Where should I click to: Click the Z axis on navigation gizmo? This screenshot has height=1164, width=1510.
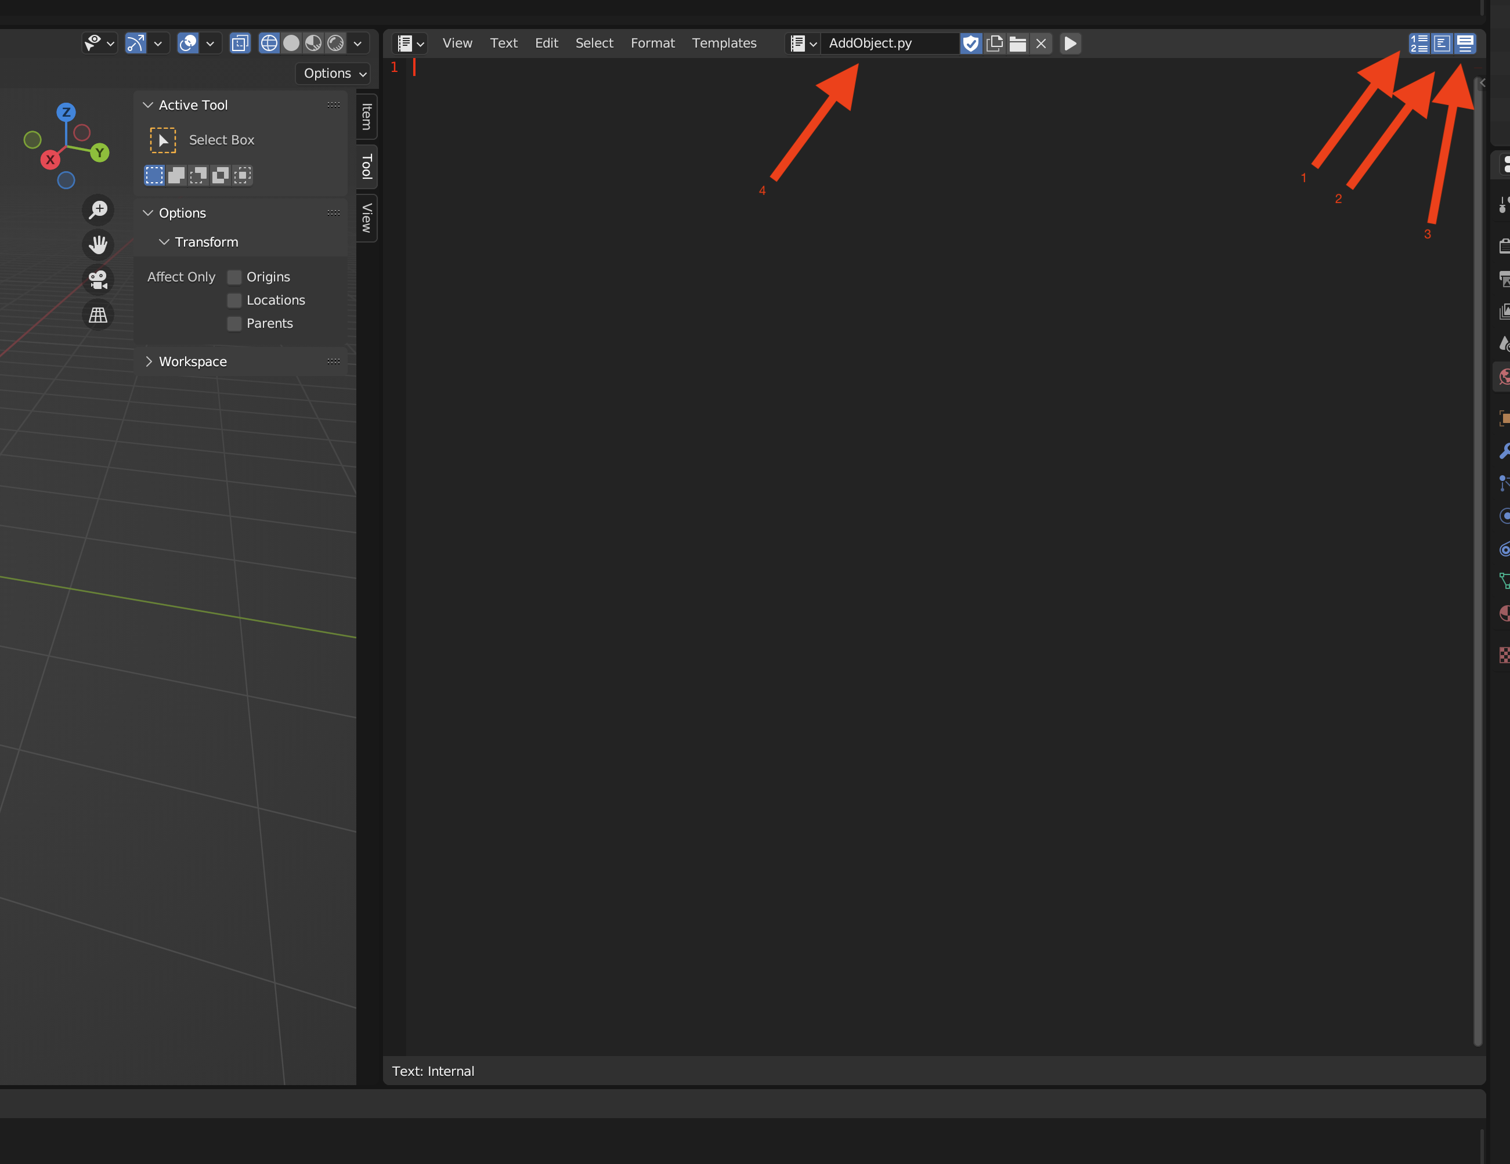click(66, 112)
